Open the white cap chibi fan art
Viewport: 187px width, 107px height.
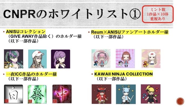click(151, 59)
